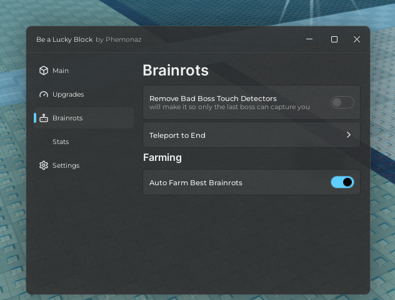
Task: Click the Teleport to End chevron arrow
Action: click(x=348, y=135)
